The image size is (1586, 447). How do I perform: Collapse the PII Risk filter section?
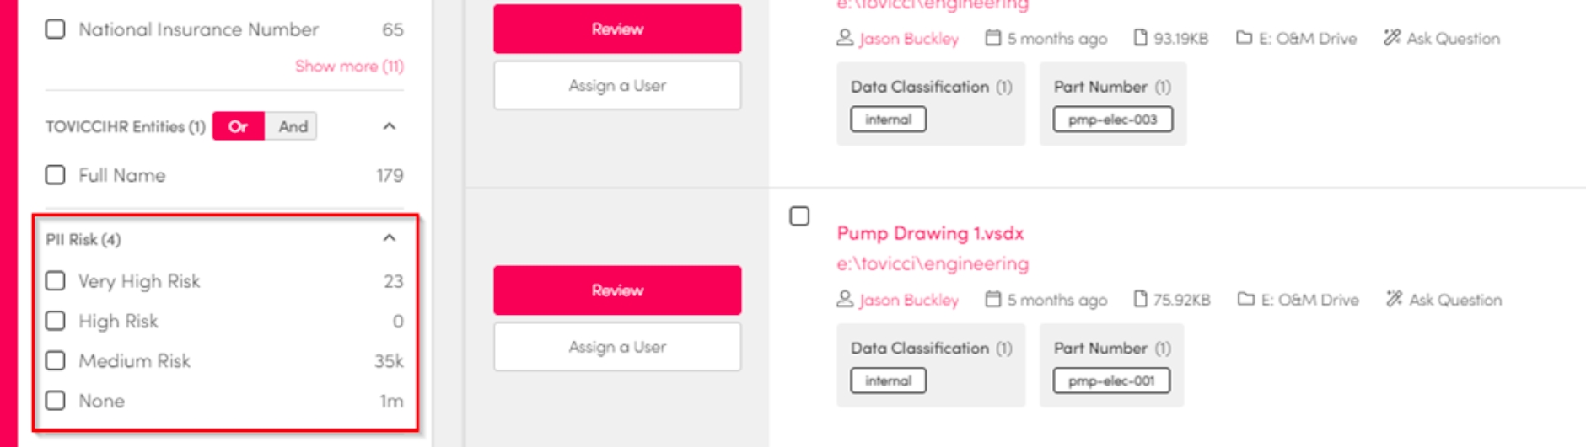coord(389,238)
